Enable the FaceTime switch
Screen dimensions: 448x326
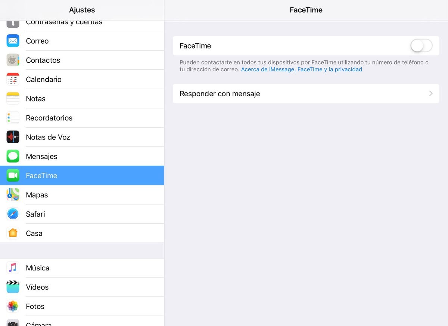click(x=421, y=46)
